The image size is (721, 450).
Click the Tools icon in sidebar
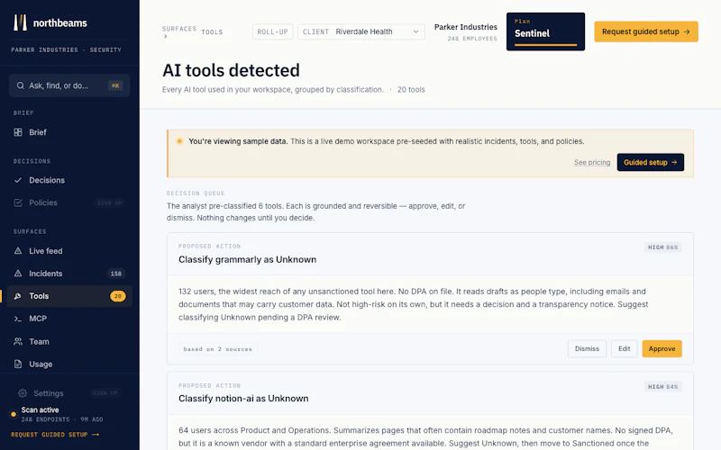click(18, 296)
